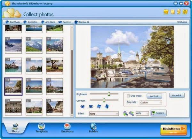This screenshot has height=139, width=192.
Task: Click the yellow note icon at top right
Action: tap(172, 12)
